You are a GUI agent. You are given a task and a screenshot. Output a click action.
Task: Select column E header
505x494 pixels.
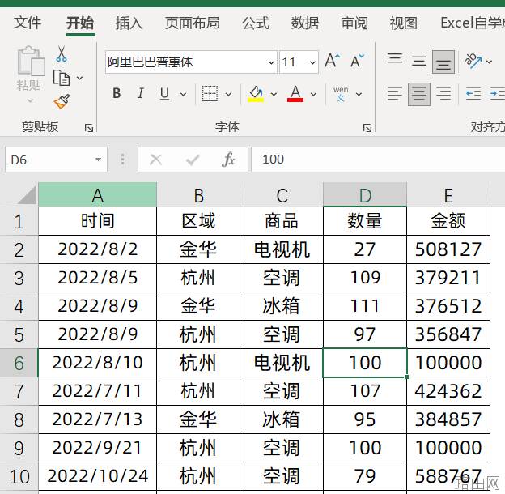(x=448, y=194)
